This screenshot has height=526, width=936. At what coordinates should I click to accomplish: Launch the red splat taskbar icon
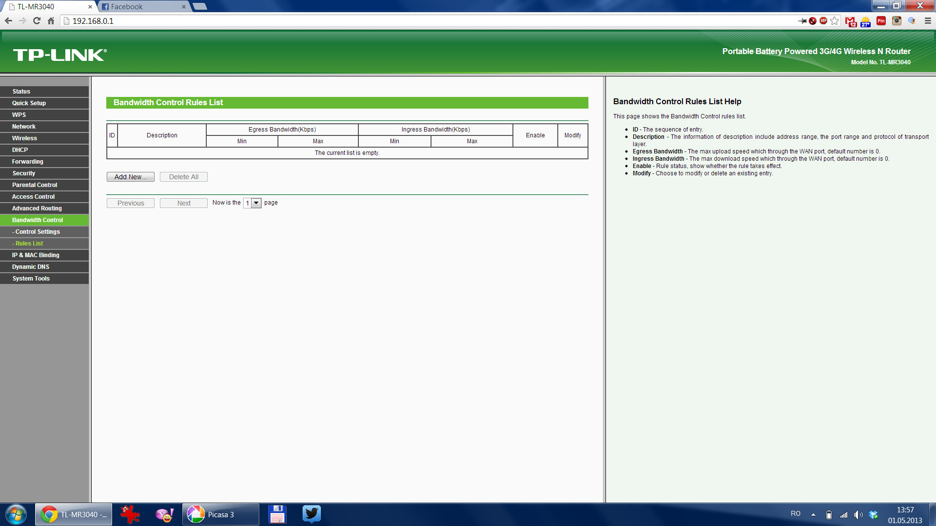tap(130, 514)
